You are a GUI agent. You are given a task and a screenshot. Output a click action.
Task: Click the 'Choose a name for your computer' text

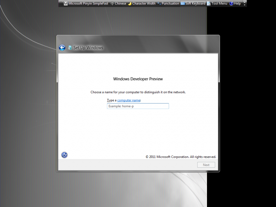click(x=138, y=92)
